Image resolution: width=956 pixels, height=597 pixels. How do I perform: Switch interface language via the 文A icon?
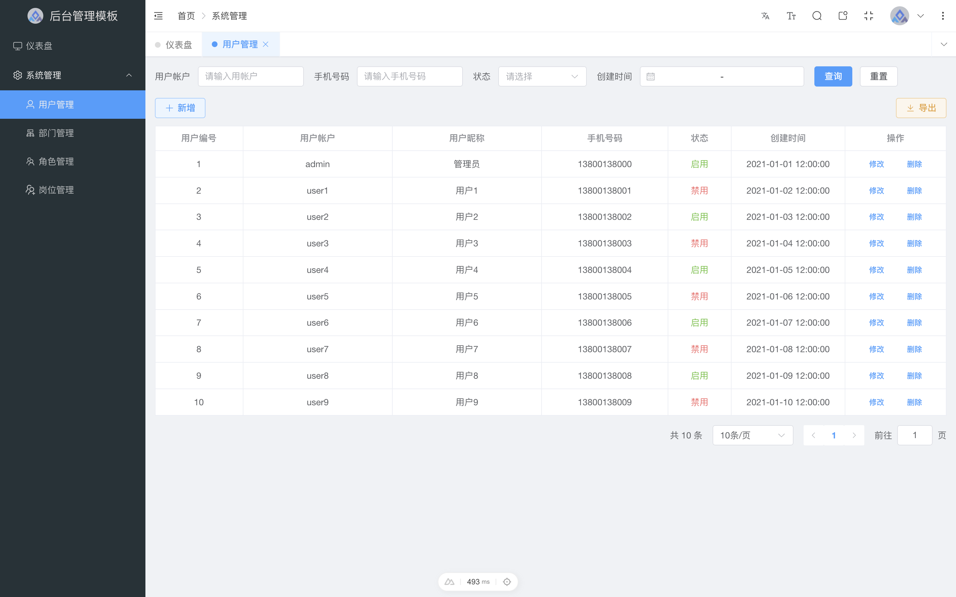(x=765, y=16)
